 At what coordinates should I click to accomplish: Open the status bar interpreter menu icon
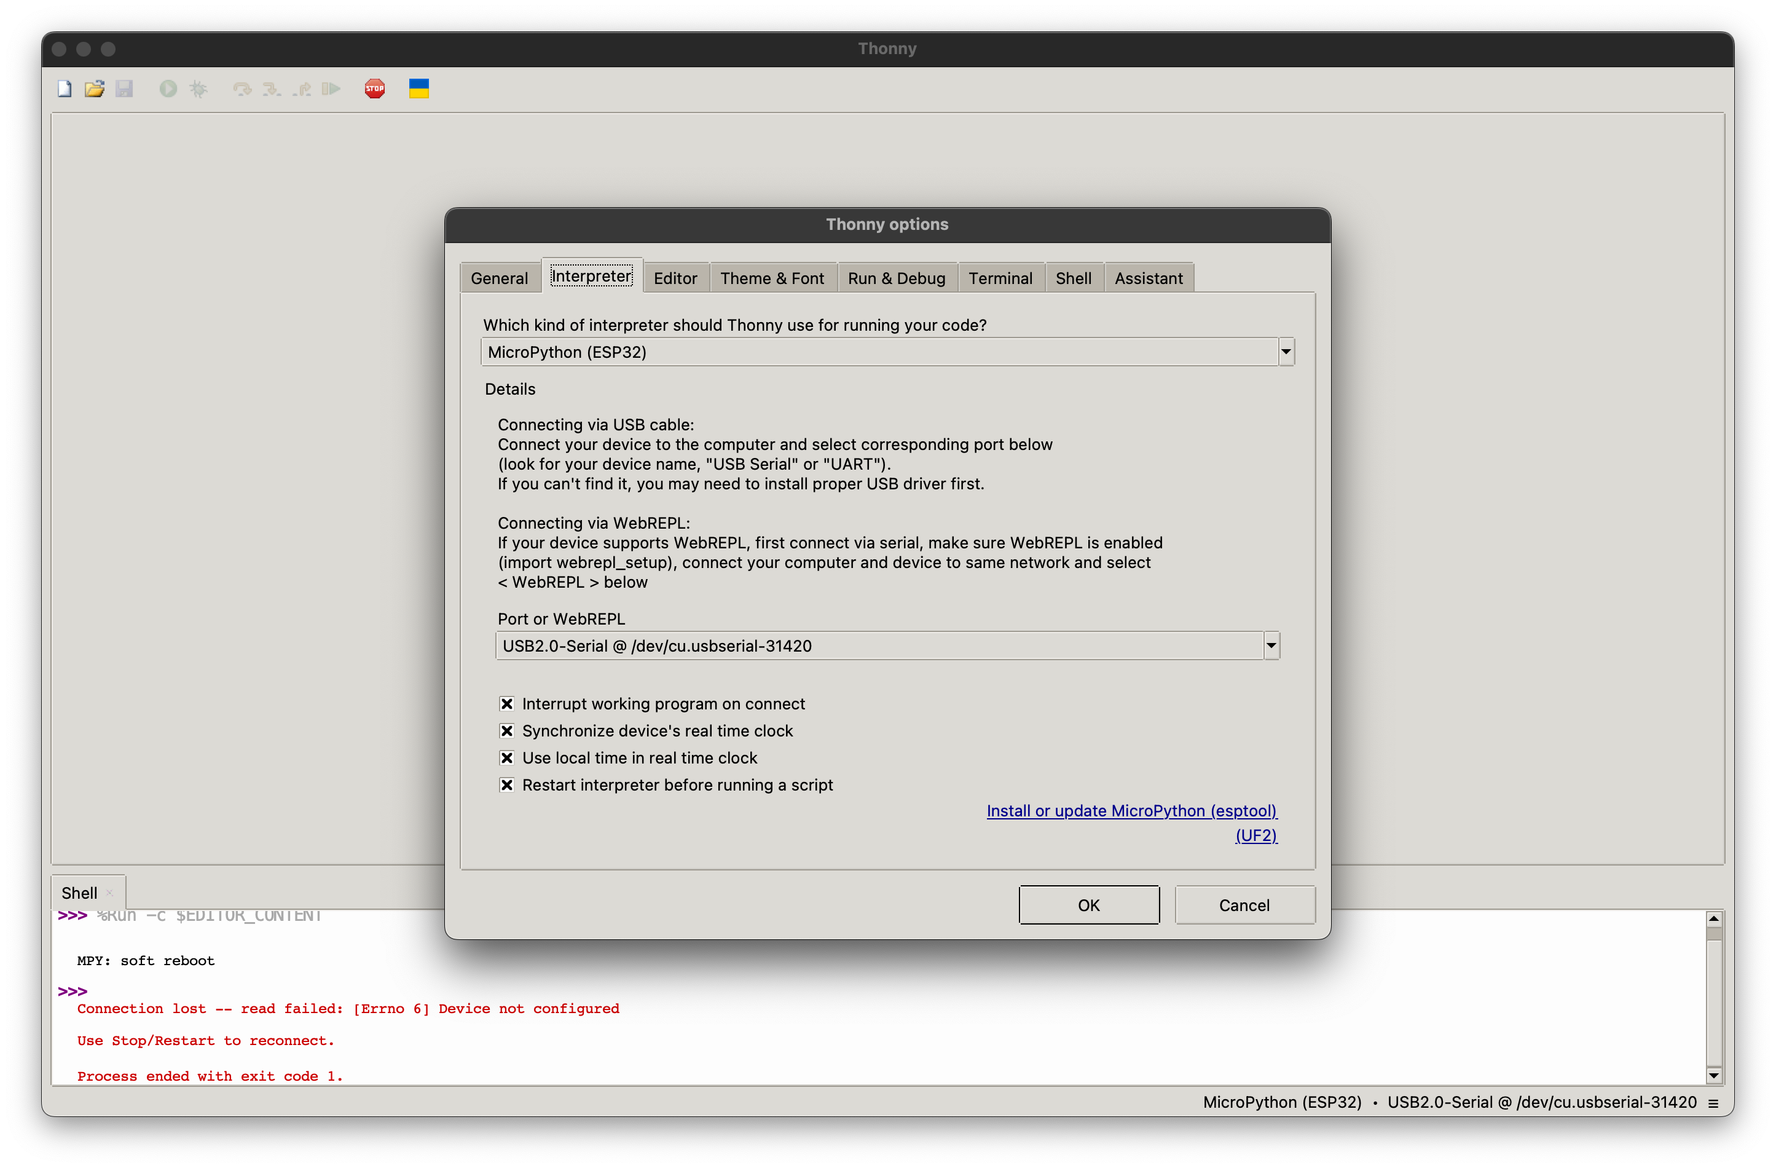tap(1713, 1103)
